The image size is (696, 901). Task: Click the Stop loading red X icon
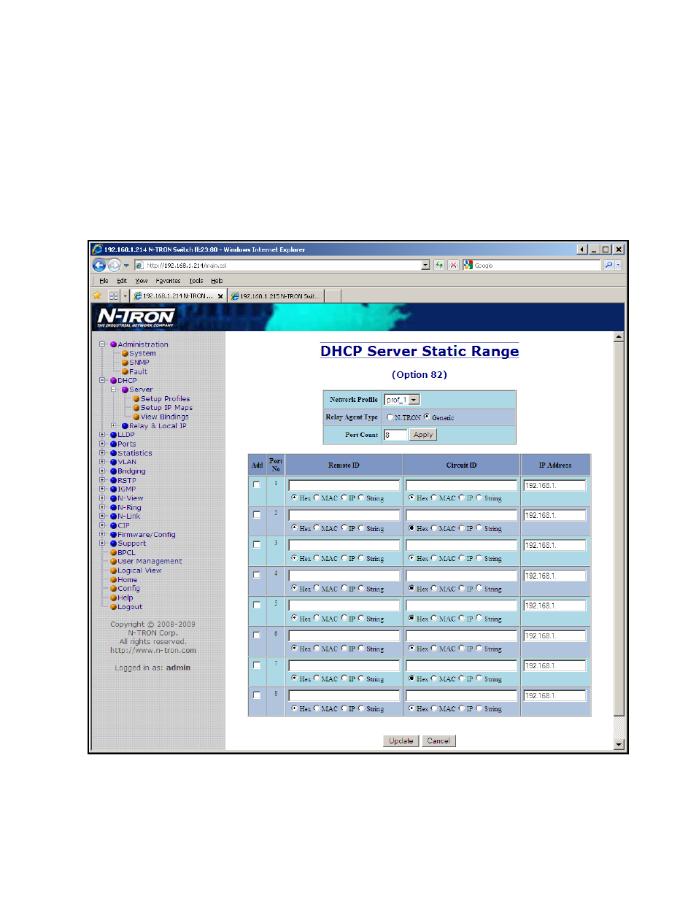click(453, 265)
